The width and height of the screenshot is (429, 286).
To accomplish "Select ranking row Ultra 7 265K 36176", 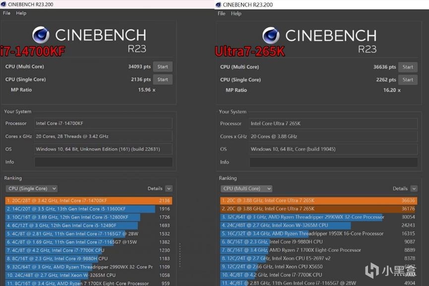I will click(x=319, y=209).
